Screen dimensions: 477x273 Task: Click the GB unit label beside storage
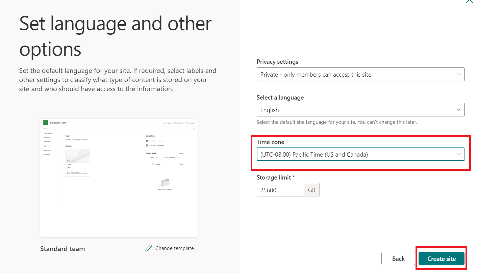pos(311,190)
